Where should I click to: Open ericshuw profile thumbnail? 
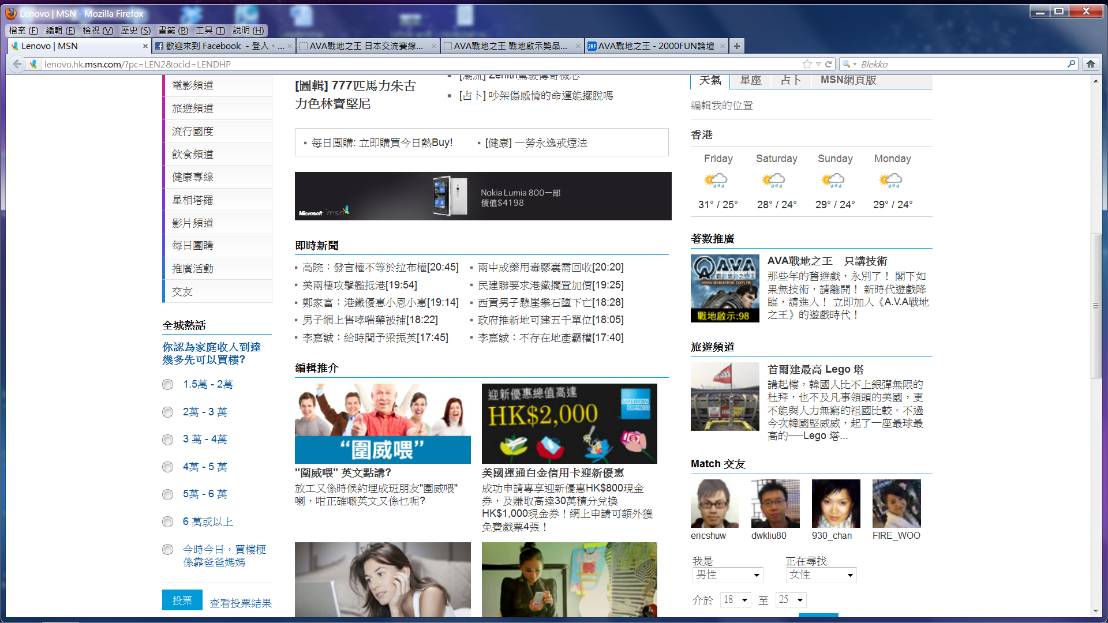[x=714, y=504]
